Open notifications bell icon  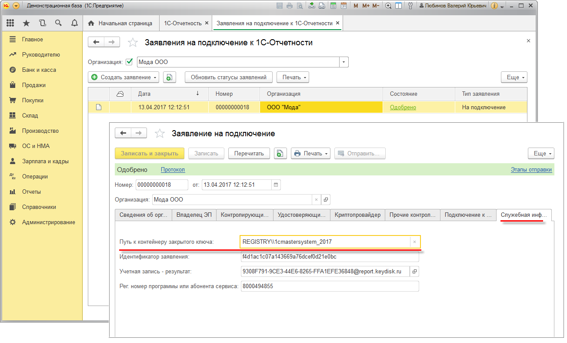[74, 23]
